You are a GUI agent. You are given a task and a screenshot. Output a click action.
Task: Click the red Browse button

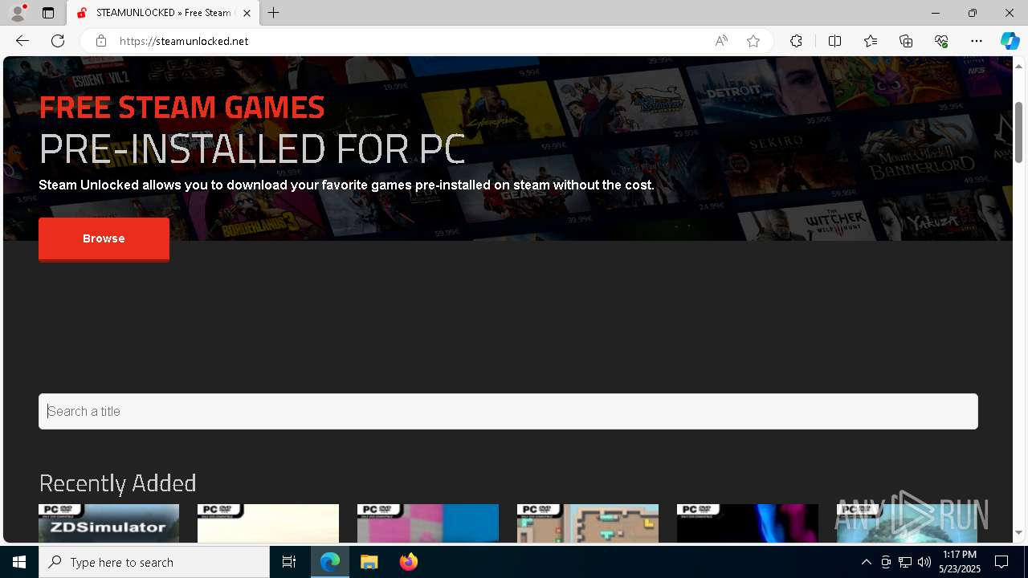104,239
